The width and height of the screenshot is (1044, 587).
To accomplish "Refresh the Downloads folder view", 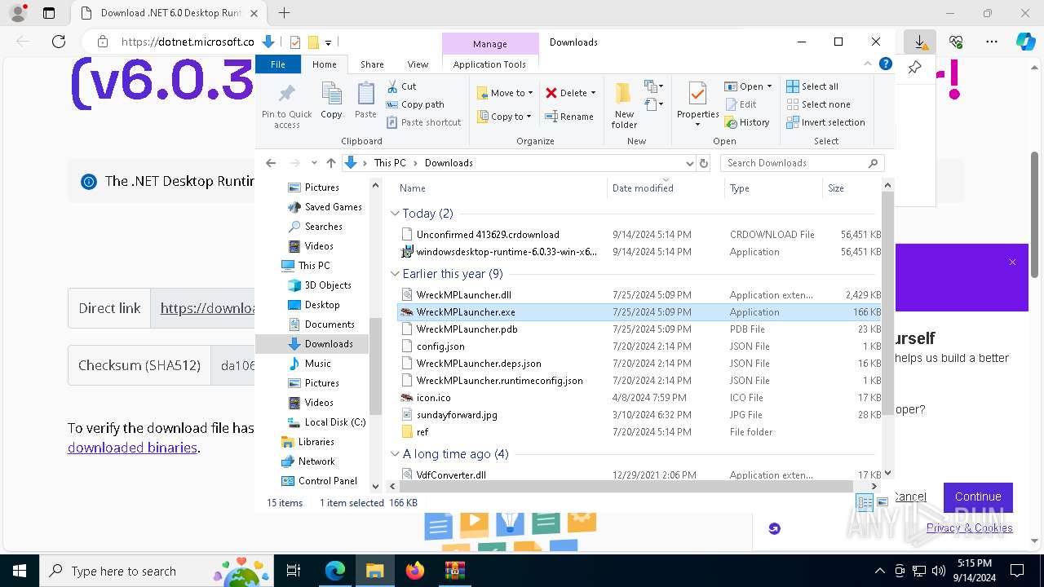I will (704, 163).
